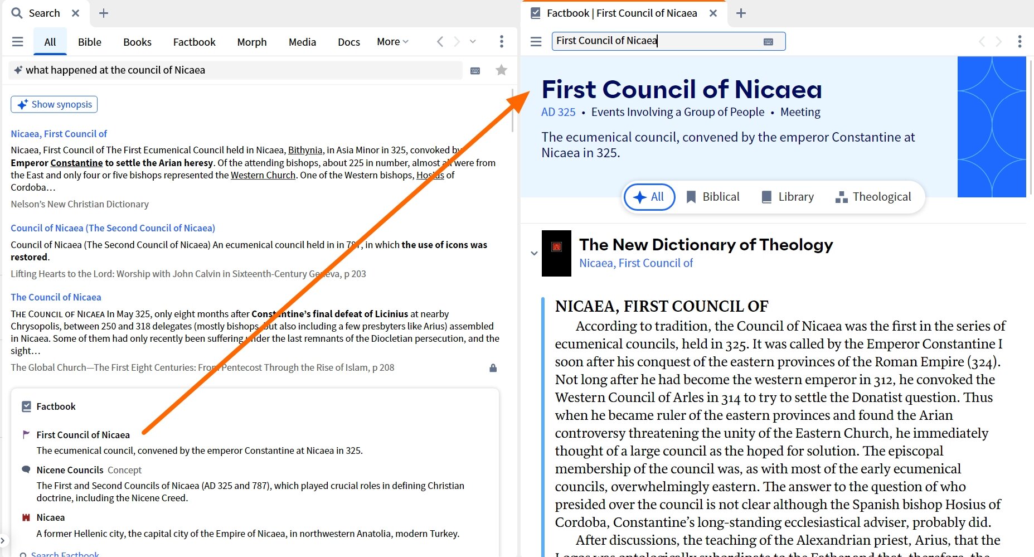Click Show synopsis button
The height and width of the screenshot is (557, 1034).
[54, 104]
